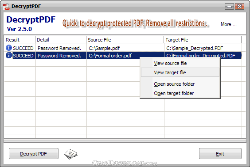250x167 pixels.
Task: Click the Ver 2.5.0 version label
Action: coord(20,29)
